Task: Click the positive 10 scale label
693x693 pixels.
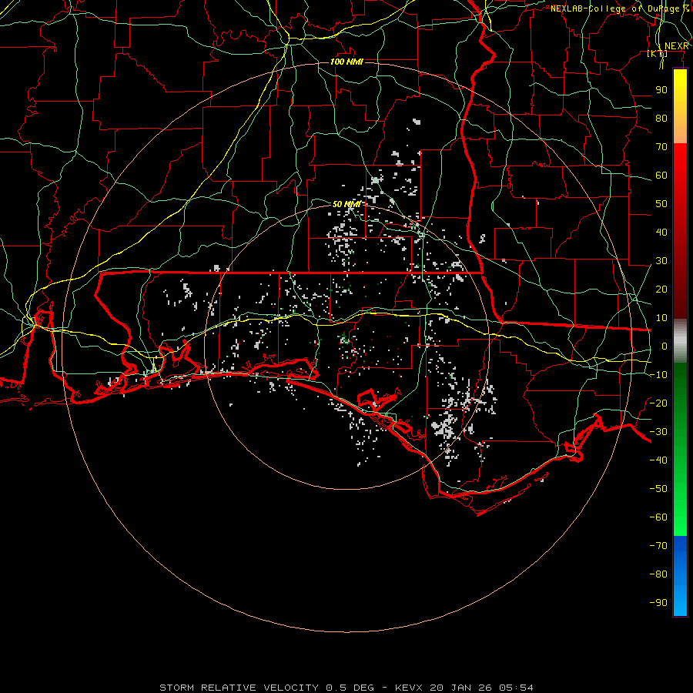Action: coord(661,318)
